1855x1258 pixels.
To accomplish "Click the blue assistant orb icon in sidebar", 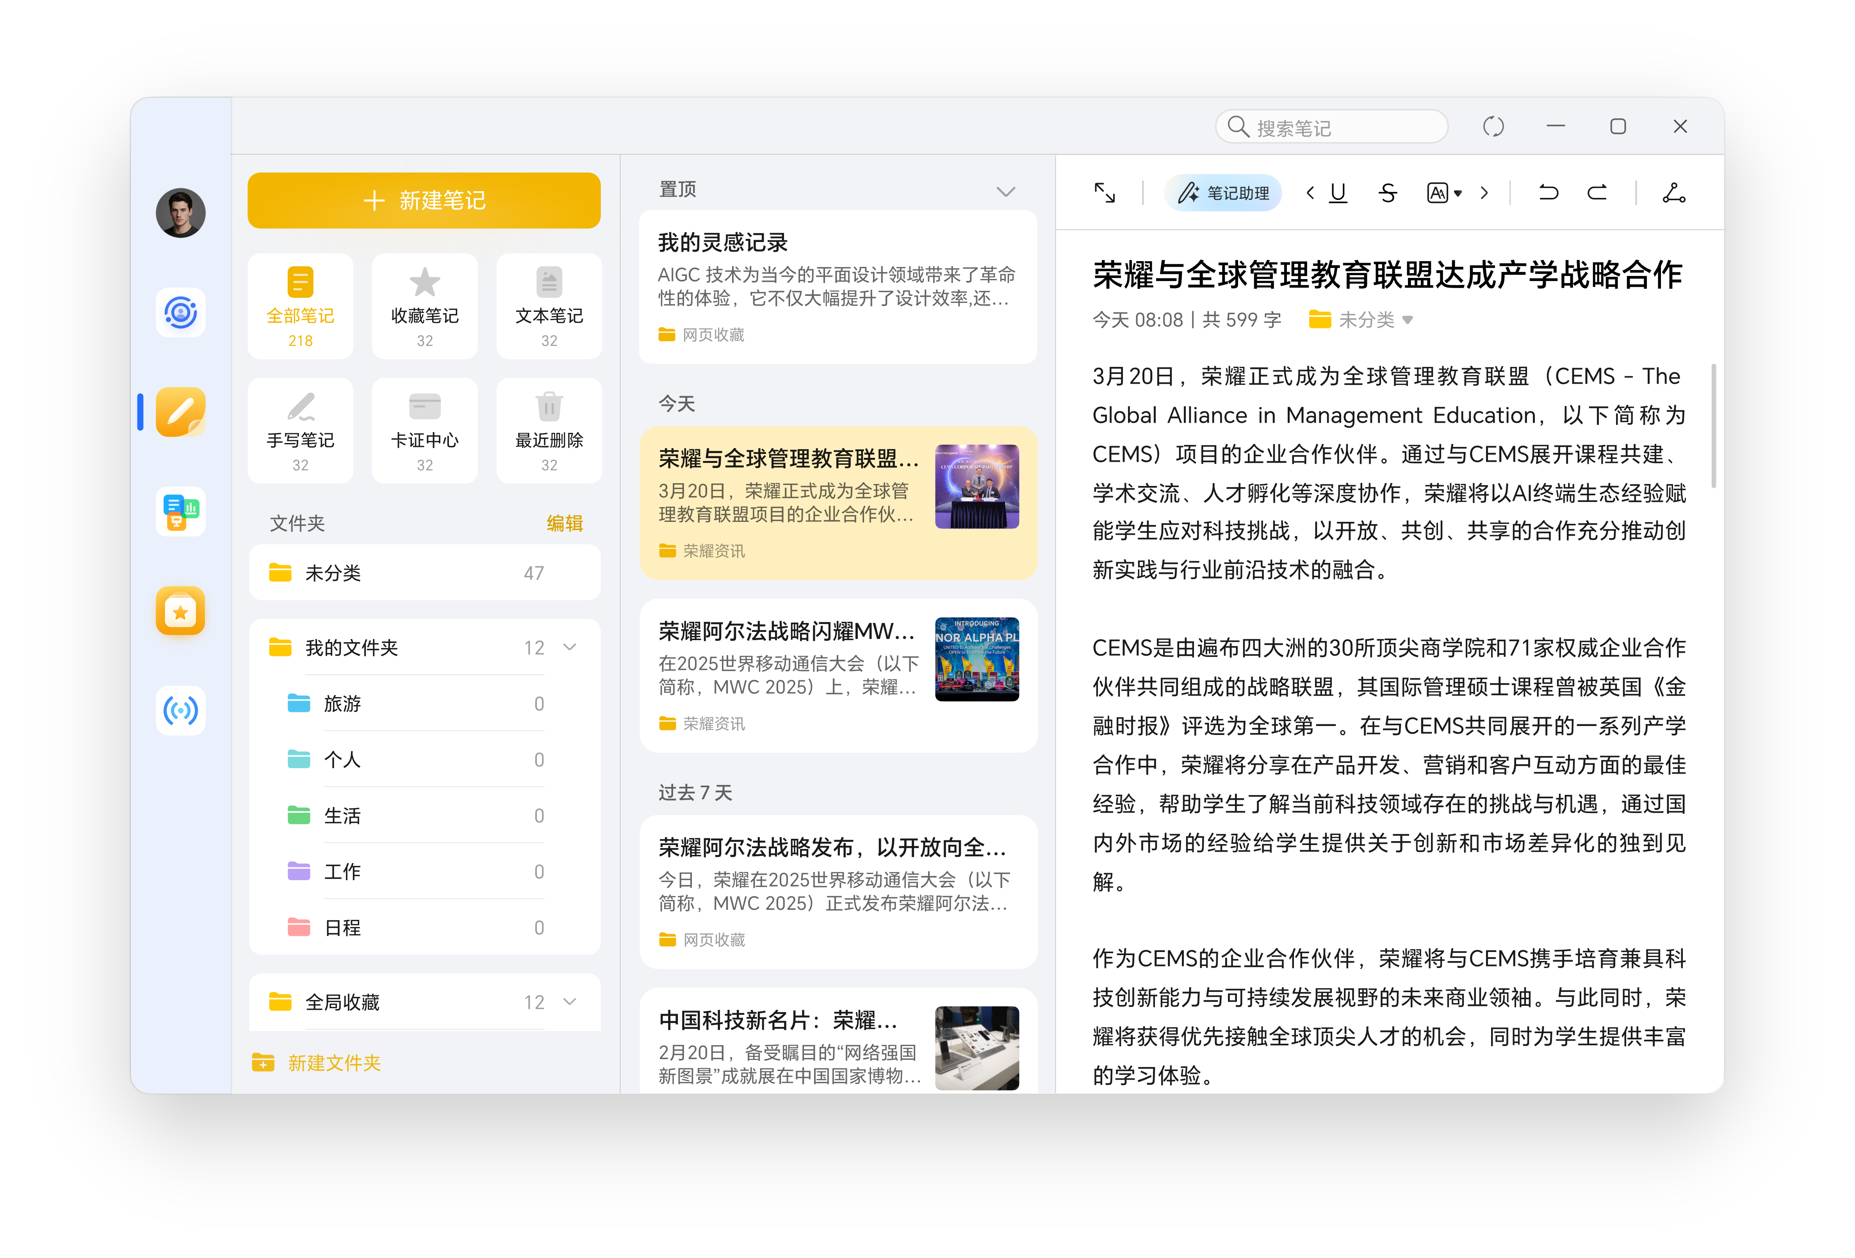I will point(180,313).
